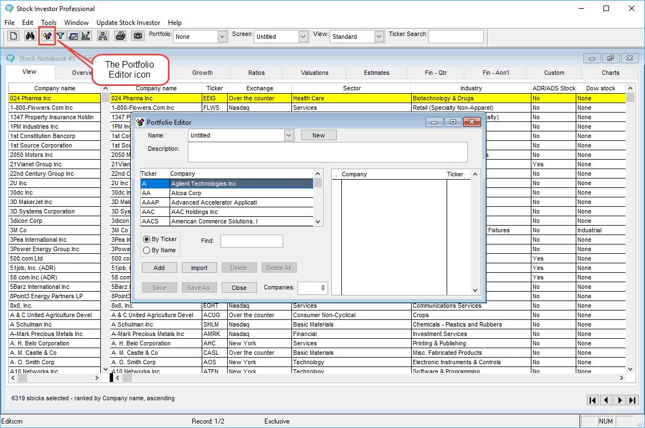The width and height of the screenshot is (645, 428).
Task: Click the hierarchy tree toolbar icon
Action: (x=103, y=36)
